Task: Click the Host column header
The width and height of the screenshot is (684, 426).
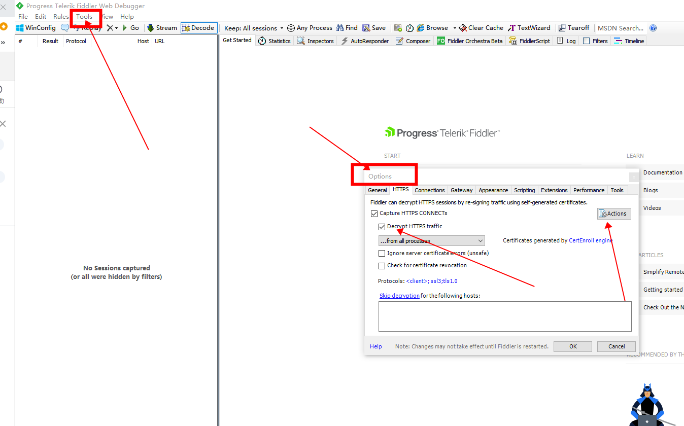Action: pyautogui.click(x=143, y=41)
